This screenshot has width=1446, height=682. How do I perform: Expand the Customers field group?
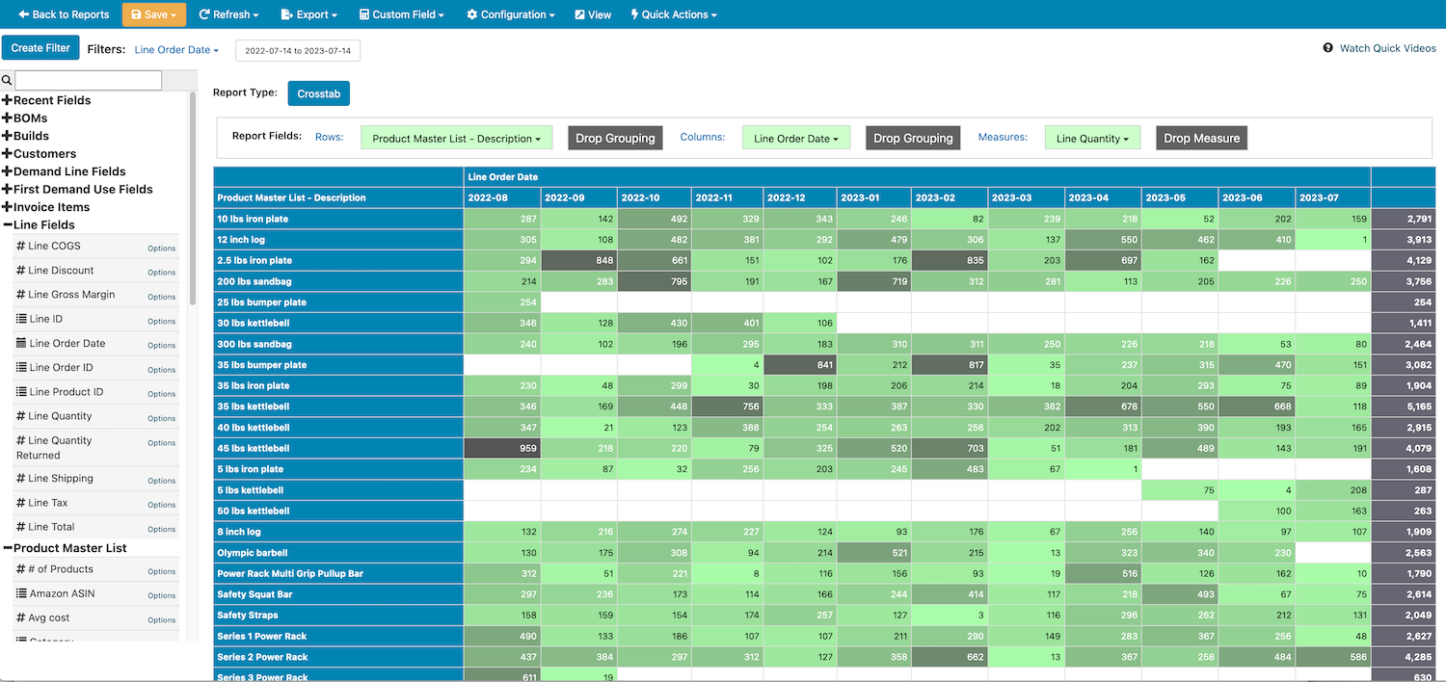coord(7,153)
